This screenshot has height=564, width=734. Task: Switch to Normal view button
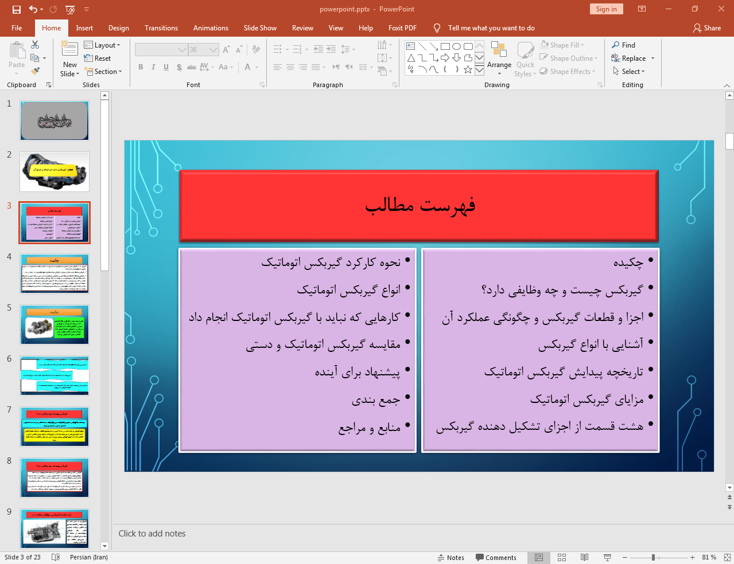click(x=539, y=557)
